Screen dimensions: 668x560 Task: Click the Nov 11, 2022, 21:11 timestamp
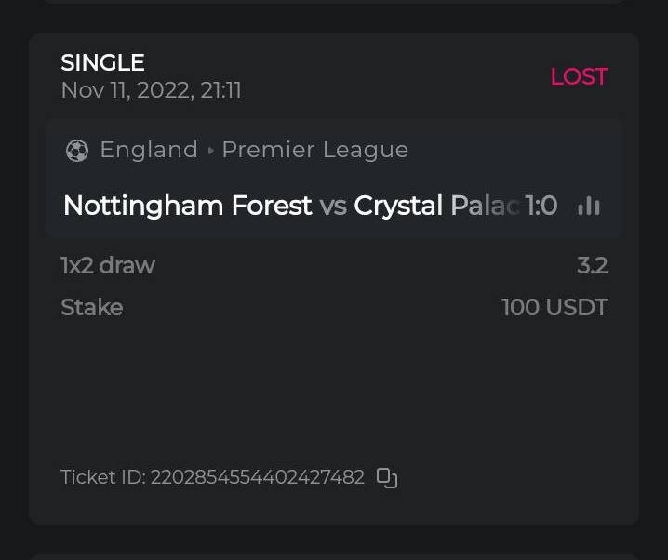(151, 90)
